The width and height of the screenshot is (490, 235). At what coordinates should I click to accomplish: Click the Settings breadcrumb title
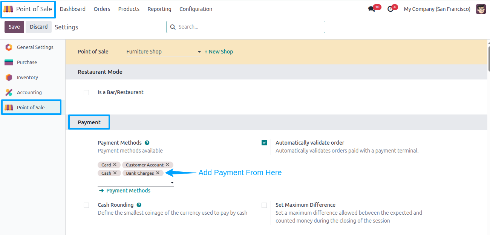point(66,27)
